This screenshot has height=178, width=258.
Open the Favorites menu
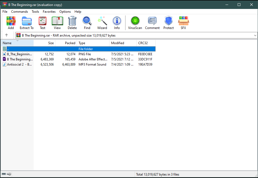click(x=49, y=12)
